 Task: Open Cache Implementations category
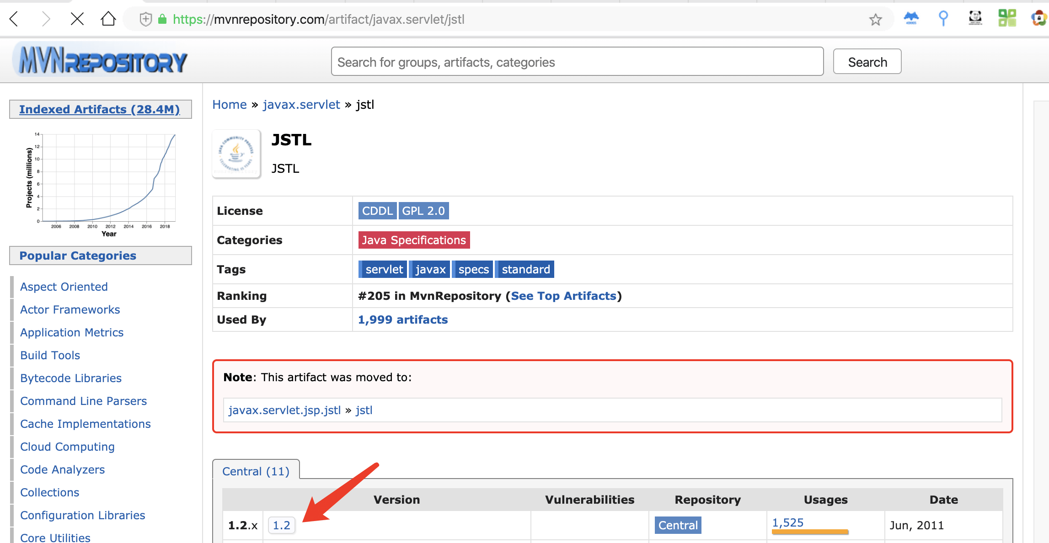pos(86,424)
